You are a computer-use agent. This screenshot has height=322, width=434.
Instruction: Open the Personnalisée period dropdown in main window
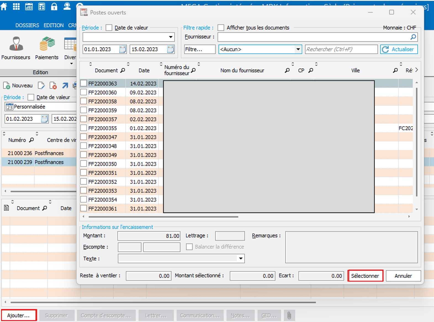tap(41, 107)
